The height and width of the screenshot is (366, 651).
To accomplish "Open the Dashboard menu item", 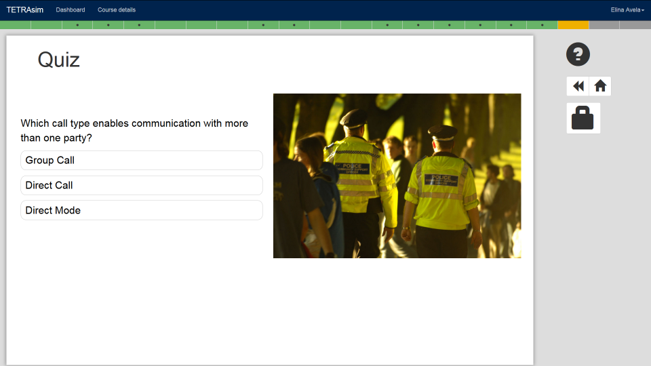I will [71, 10].
